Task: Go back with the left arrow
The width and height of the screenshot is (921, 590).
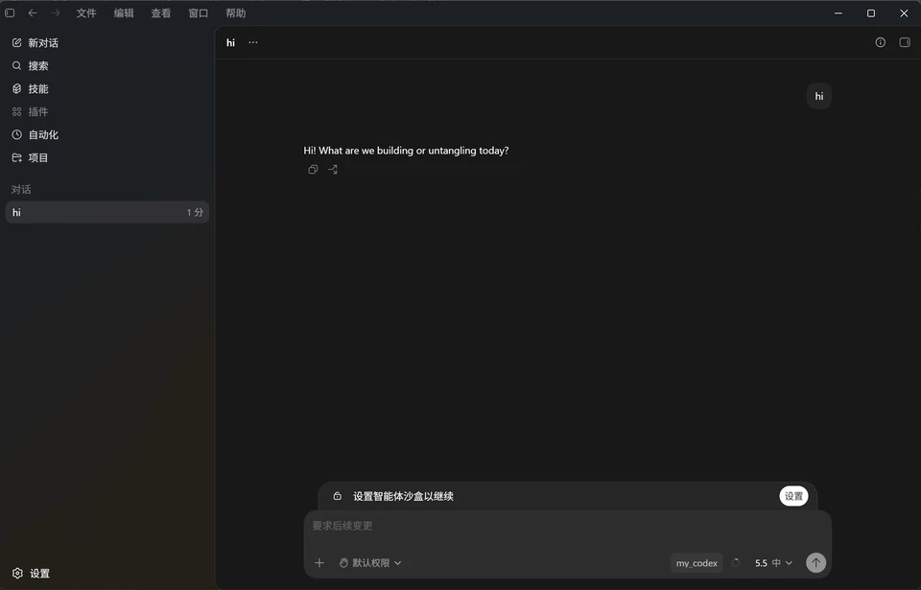Action: (x=33, y=12)
